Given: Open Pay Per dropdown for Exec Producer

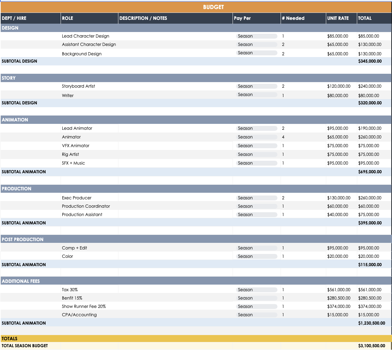Looking at the screenshot, I should click(x=257, y=198).
